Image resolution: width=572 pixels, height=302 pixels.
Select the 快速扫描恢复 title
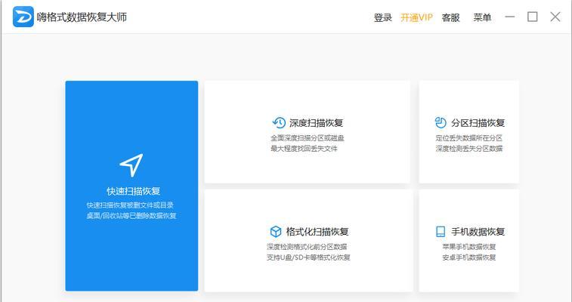pos(134,191)
